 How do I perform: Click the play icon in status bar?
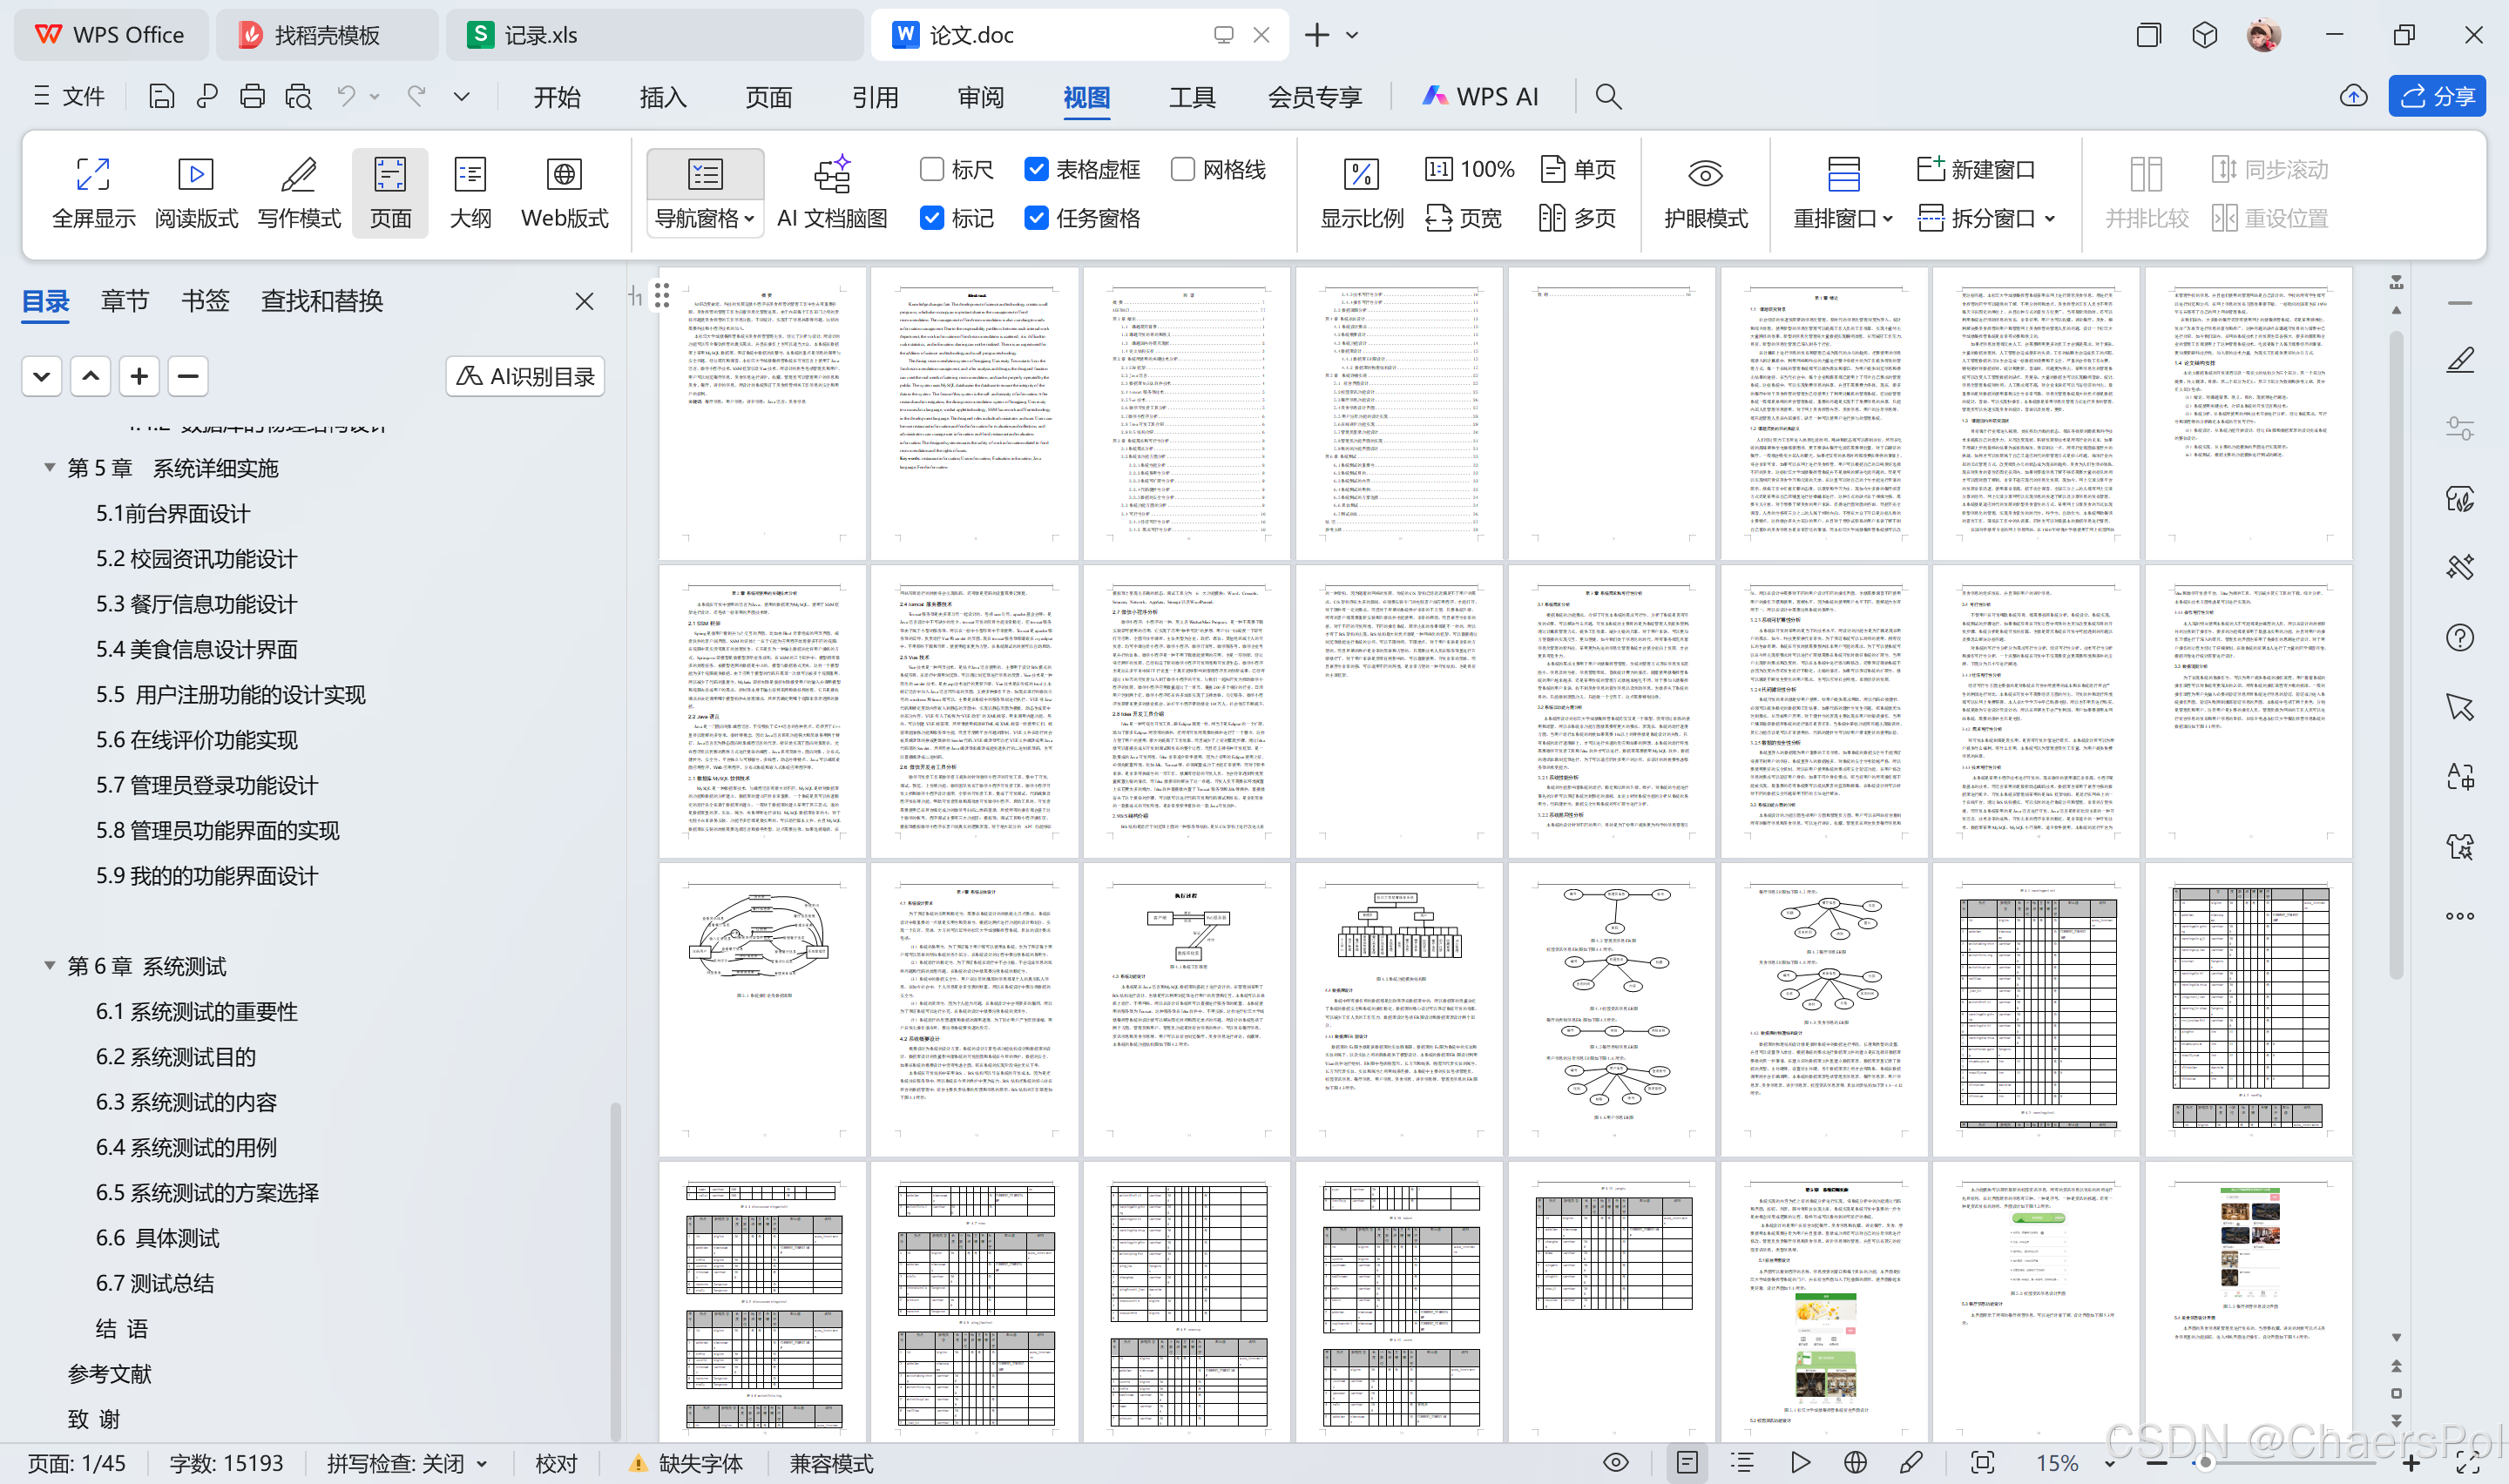tap(1800, 1463)
